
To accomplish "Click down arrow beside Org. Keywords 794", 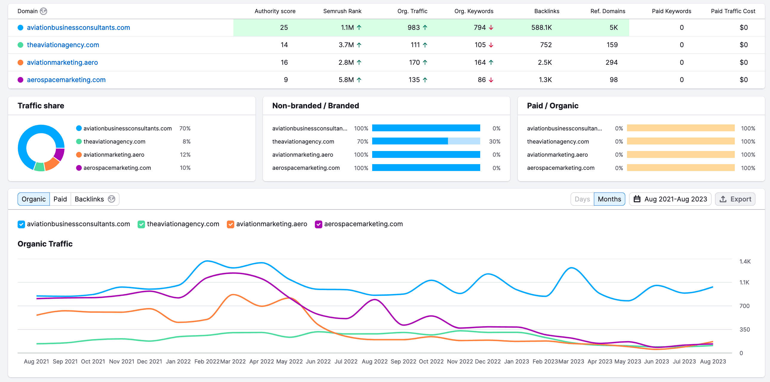I will point(491,27).
